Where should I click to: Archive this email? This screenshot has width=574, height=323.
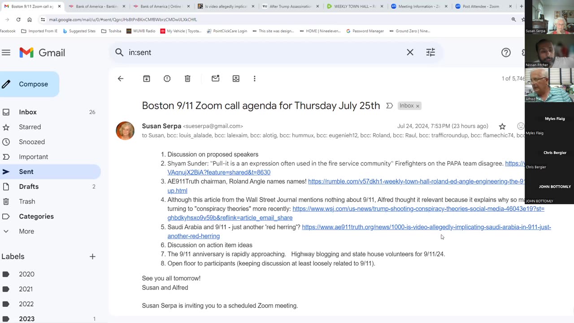pos(146,79)
